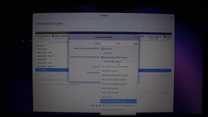The height and width of the screenshot is (117, 208).
Task: Click the Revert button
Action: point(166,76)
